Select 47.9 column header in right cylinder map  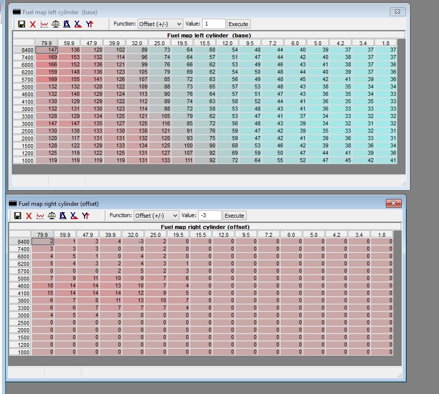coord(88,234)
